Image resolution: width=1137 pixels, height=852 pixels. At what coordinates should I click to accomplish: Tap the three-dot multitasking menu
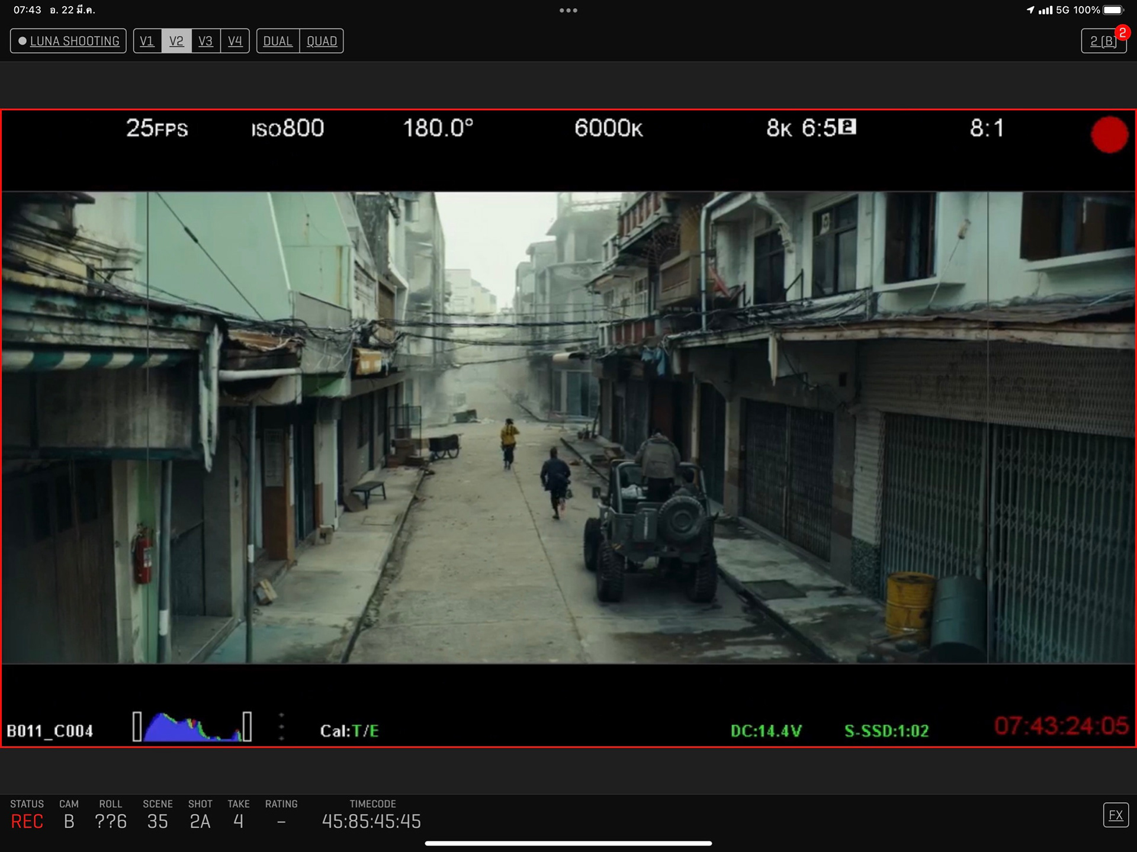pyautogui.click(x=568, y=10)
